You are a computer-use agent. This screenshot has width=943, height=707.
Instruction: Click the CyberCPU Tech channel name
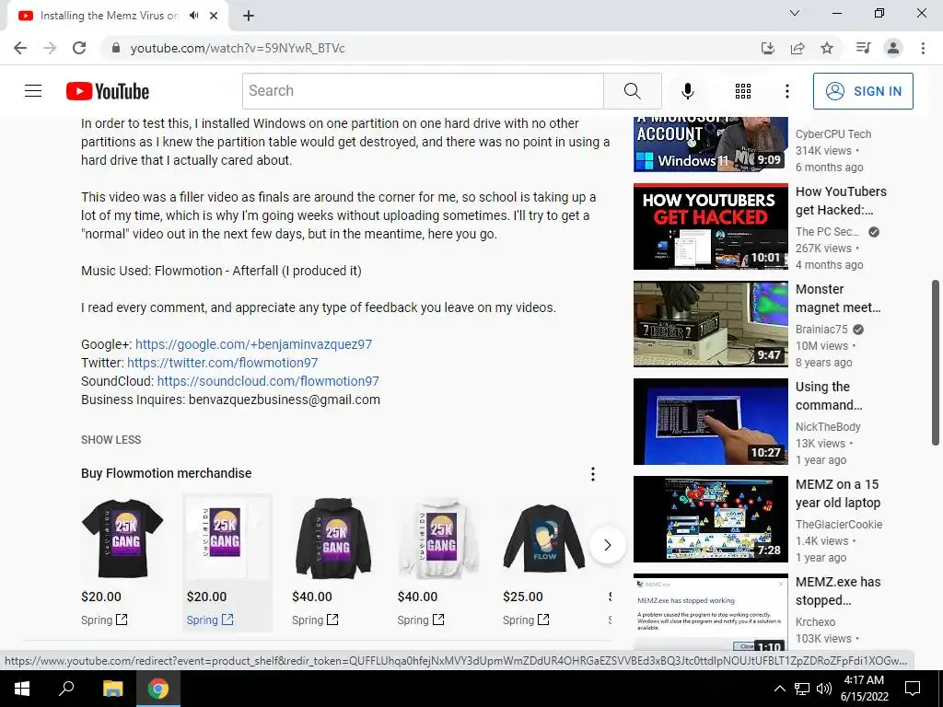click(832, 134)
